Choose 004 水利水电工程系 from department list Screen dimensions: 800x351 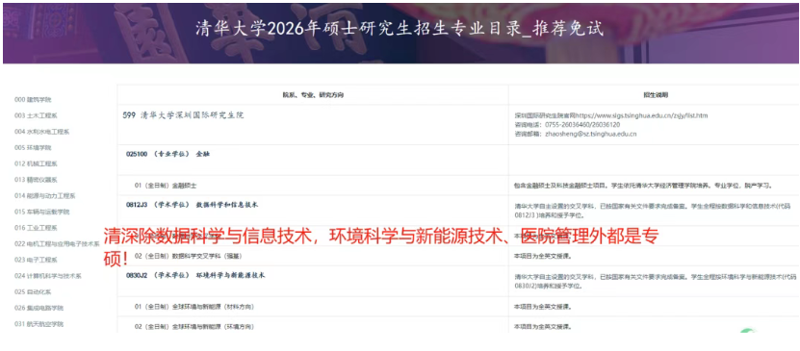pos(41,132)
